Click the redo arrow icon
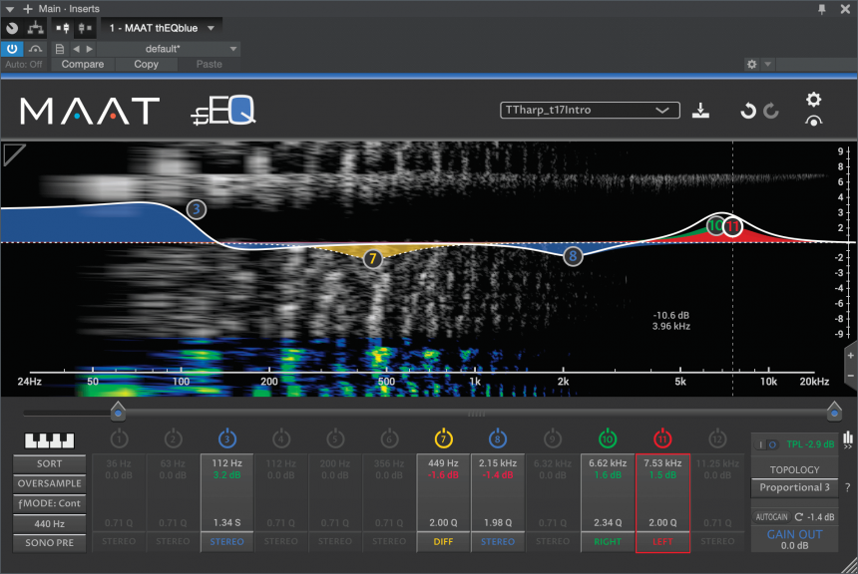This screenshot has height=574, width=858. coord(771,111)
